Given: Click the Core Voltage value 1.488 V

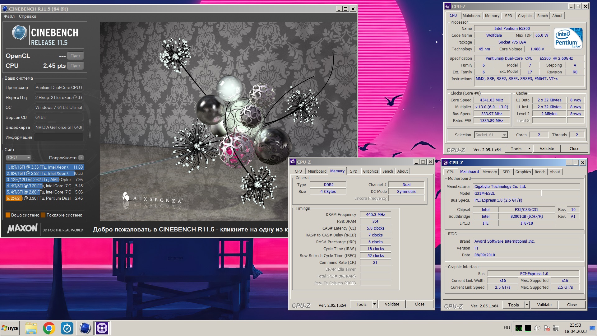Looking at the screenshot, I should [x=537, y=49].
